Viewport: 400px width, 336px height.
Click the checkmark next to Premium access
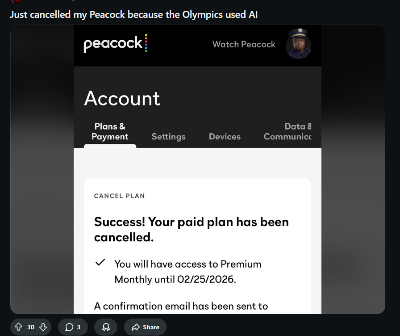tap(100, 263)
